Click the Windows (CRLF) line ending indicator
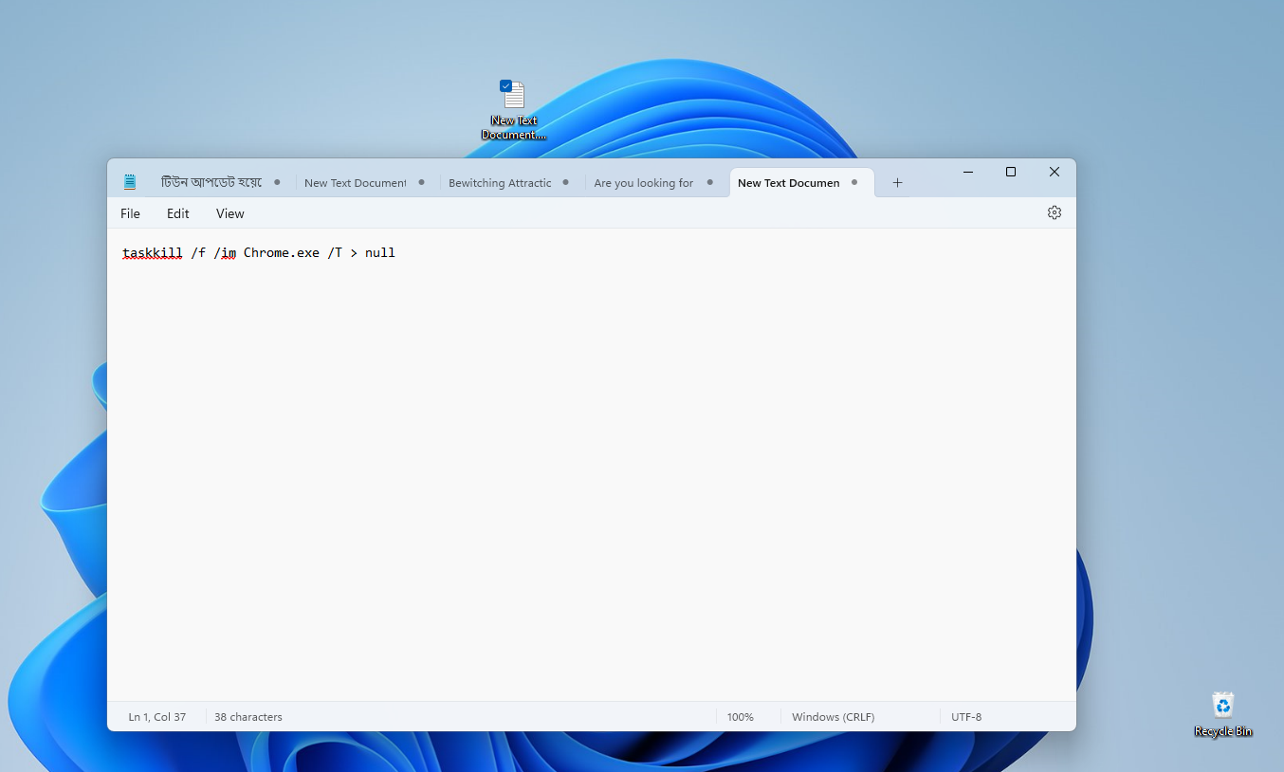The image size is (1284, 772). tap(834, 717)
